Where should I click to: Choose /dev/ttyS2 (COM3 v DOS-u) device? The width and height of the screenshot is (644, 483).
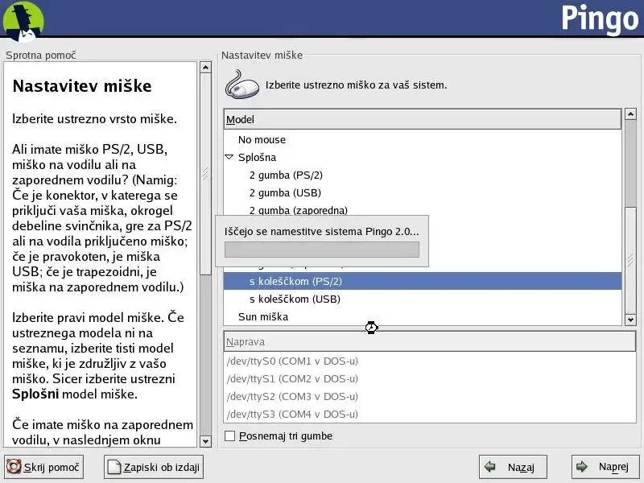(x=430, y=396)
